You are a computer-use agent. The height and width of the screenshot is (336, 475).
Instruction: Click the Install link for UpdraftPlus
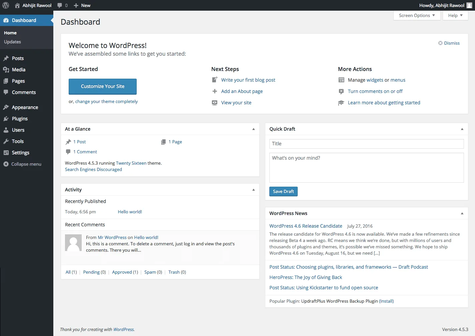[x=386, y=301]
